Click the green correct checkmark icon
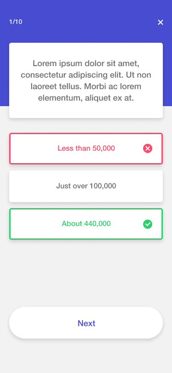The width and height of the screenshot is (172, 373). click(148, 224)
